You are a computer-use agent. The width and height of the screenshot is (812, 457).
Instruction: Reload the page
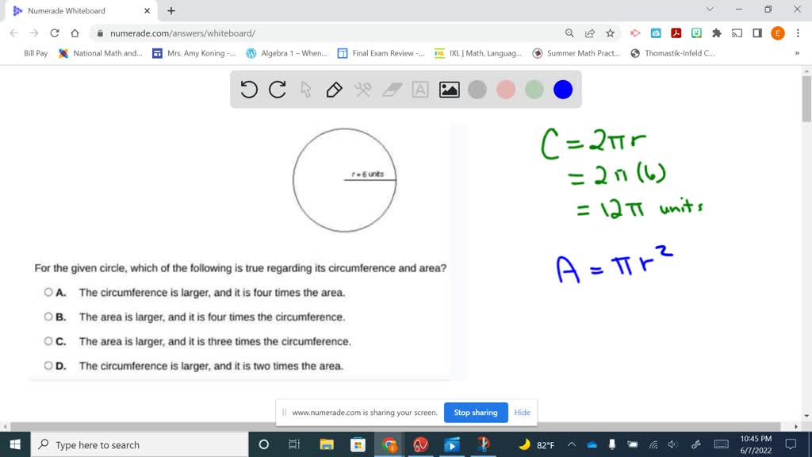point(55,33)
